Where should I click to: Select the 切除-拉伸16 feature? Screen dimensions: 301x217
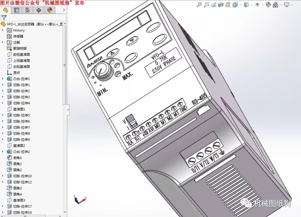(x=20, y=212)
